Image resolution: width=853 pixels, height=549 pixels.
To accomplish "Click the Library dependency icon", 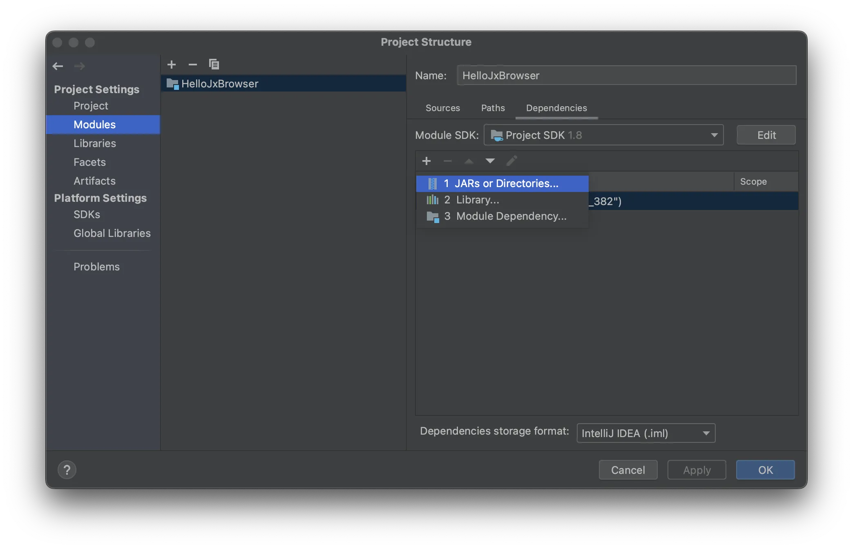I will coord(431,200).
